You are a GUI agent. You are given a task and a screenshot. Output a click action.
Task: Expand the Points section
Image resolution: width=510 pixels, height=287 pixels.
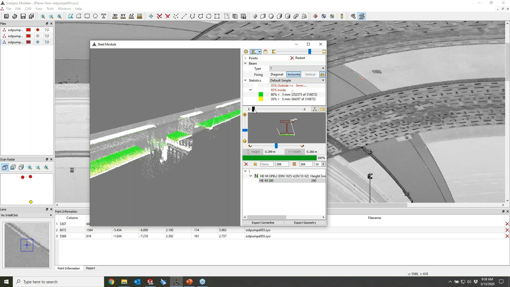245,58
